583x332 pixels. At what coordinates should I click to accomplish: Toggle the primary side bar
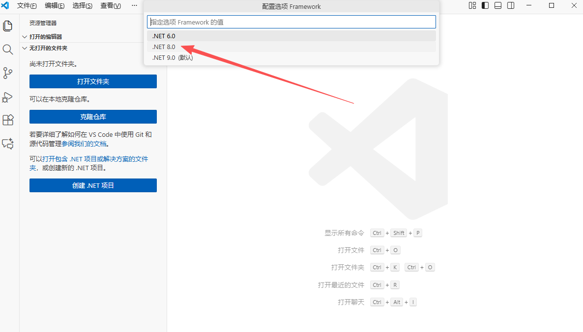click(x=485, y=5)
